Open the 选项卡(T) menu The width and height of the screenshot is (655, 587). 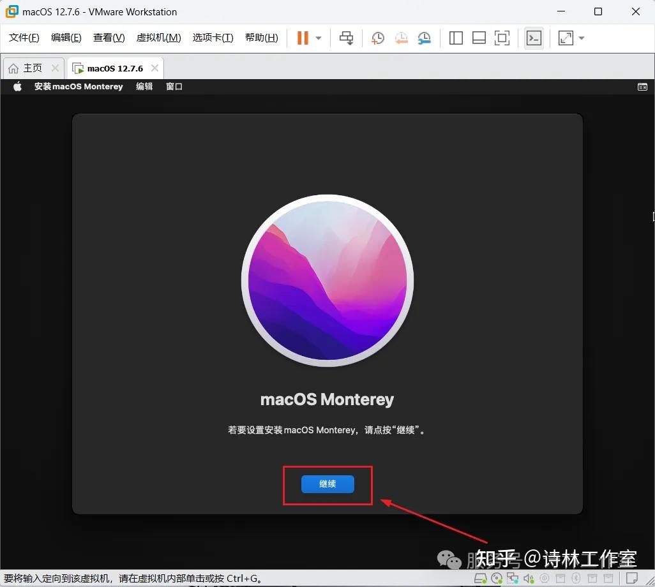[213, 38]
